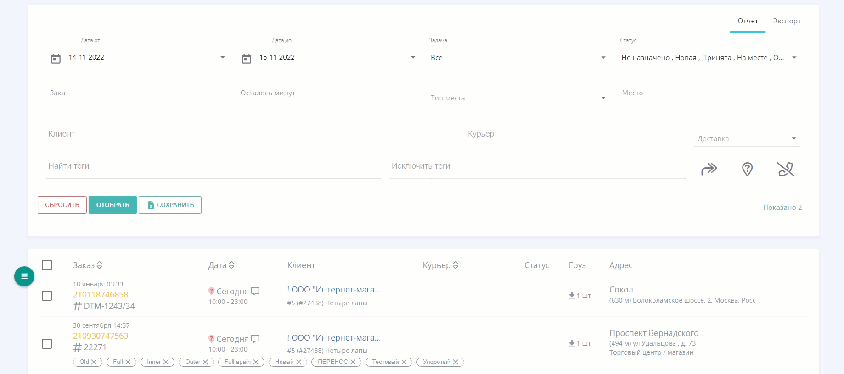This screenshot has height=374, width=844.
Task: Sort by Курьер column arrows
Action: [456, 265]
